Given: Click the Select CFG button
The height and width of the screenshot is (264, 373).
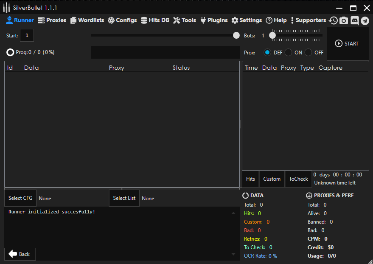Looking at the screenshot, I should (20, 198).
